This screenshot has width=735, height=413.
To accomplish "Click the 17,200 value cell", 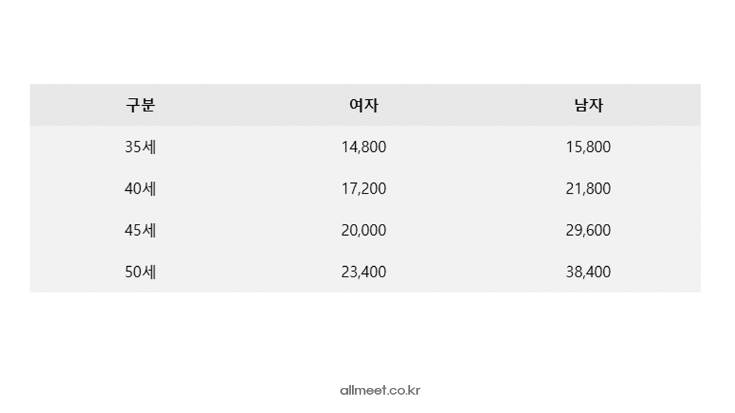I will click(364, 188).
